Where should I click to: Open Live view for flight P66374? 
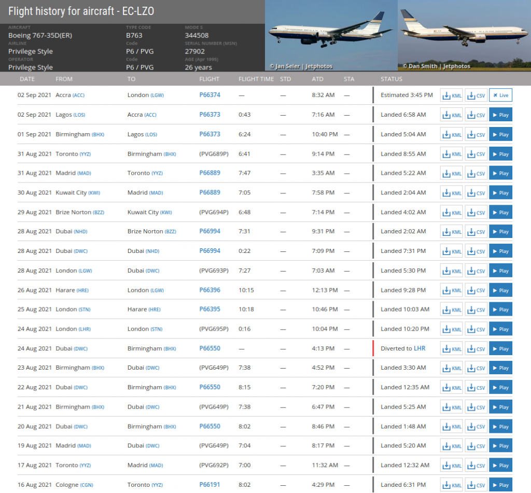pyautogui.click(x=500, y=95)
